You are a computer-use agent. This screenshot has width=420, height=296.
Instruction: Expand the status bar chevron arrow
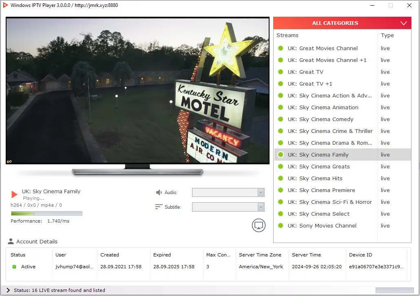pyautogui.click(x=8, y=290)
